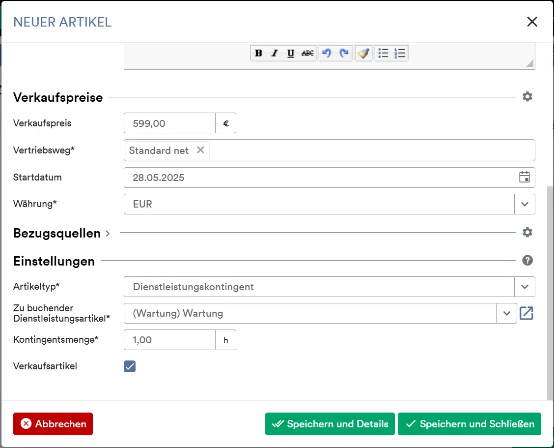The height and width of the screenshot is (448, 554).
Task: Open Einstellungen help question mark
Action: 527,261
